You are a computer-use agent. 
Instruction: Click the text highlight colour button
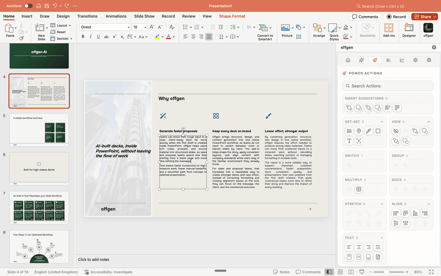pos(157,37)
